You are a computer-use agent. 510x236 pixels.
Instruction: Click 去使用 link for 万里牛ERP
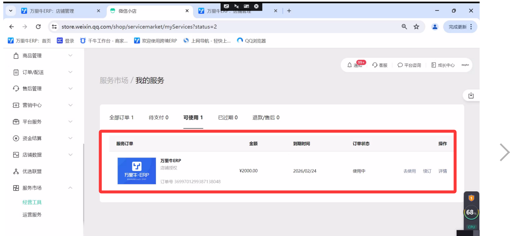410,171
